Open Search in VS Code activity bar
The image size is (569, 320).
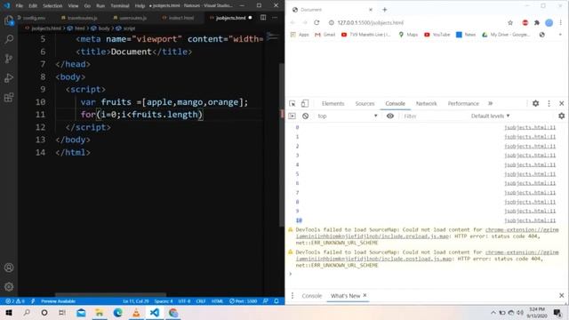click(9, 39)
